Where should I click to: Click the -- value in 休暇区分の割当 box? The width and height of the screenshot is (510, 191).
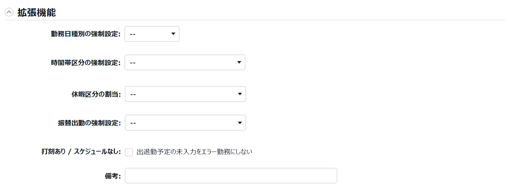[133, 94]
